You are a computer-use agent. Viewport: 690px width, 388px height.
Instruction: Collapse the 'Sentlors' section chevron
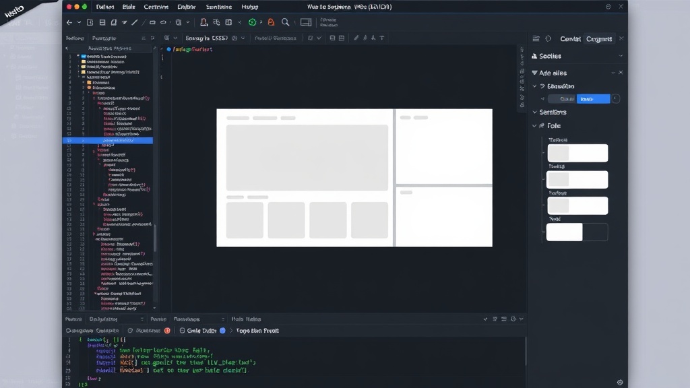pos(534,112)
